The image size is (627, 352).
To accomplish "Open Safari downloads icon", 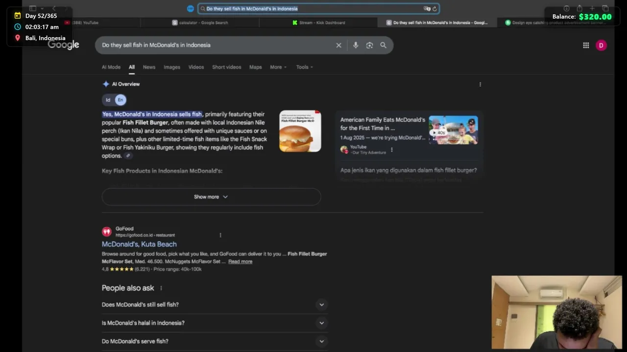I will [x=567, y=8].
